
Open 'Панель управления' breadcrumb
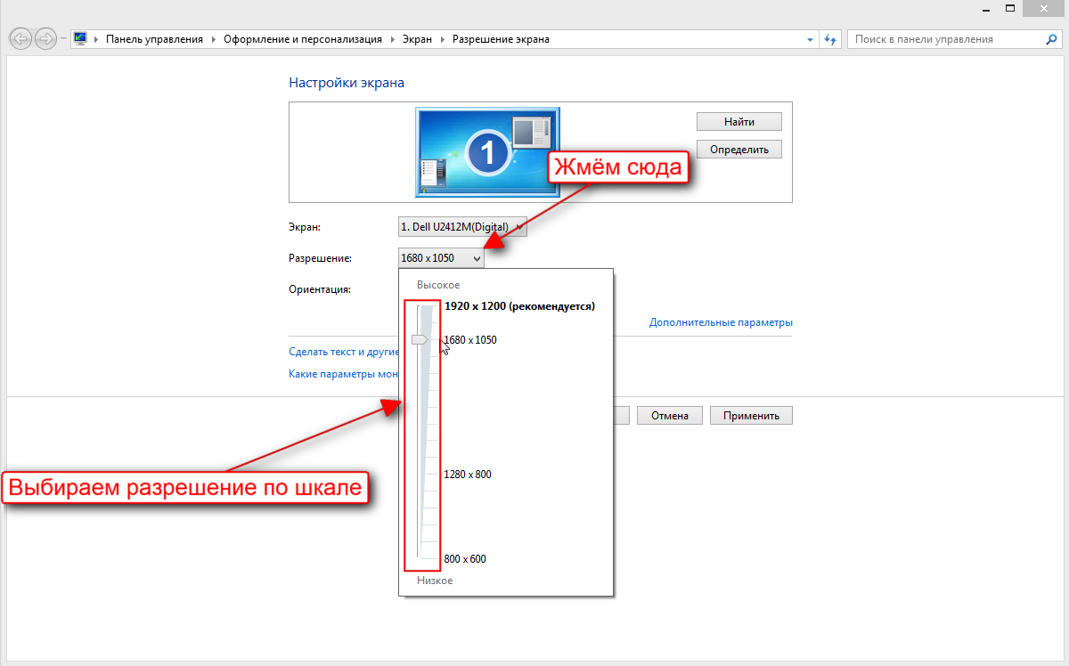coord(155,39)
